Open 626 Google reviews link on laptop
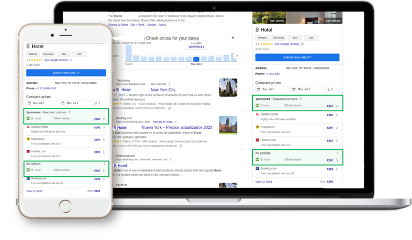Viewport: 412px width, 240px height. click(286, 44)
